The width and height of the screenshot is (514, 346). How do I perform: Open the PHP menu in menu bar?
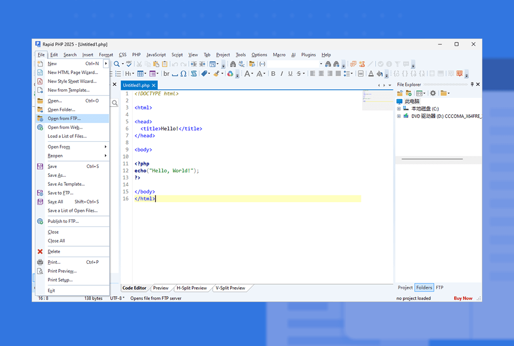136,55
